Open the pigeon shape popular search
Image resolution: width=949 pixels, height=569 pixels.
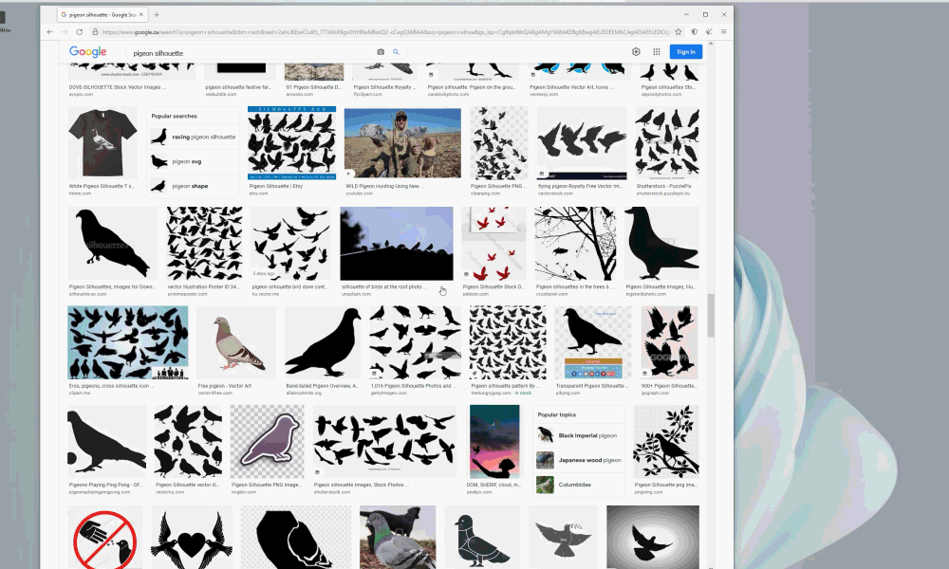(x=193, y=186)
